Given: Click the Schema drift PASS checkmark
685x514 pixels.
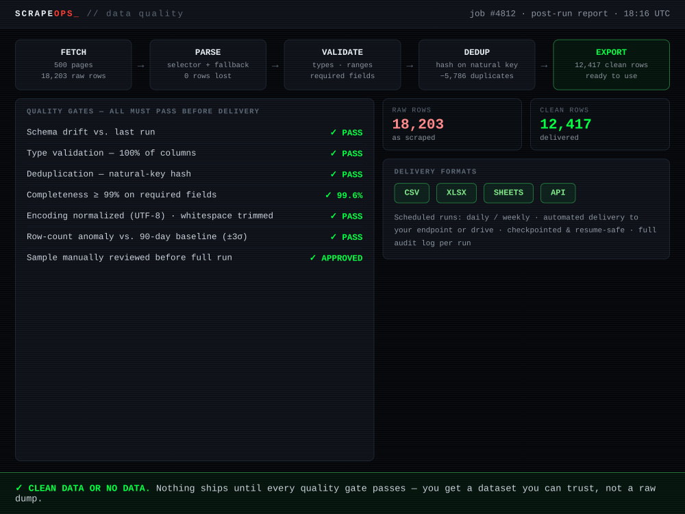Looking at the screenshot, I should 334,132.
